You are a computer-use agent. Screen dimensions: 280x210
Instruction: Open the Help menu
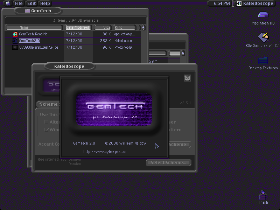[x=45, y=3]
